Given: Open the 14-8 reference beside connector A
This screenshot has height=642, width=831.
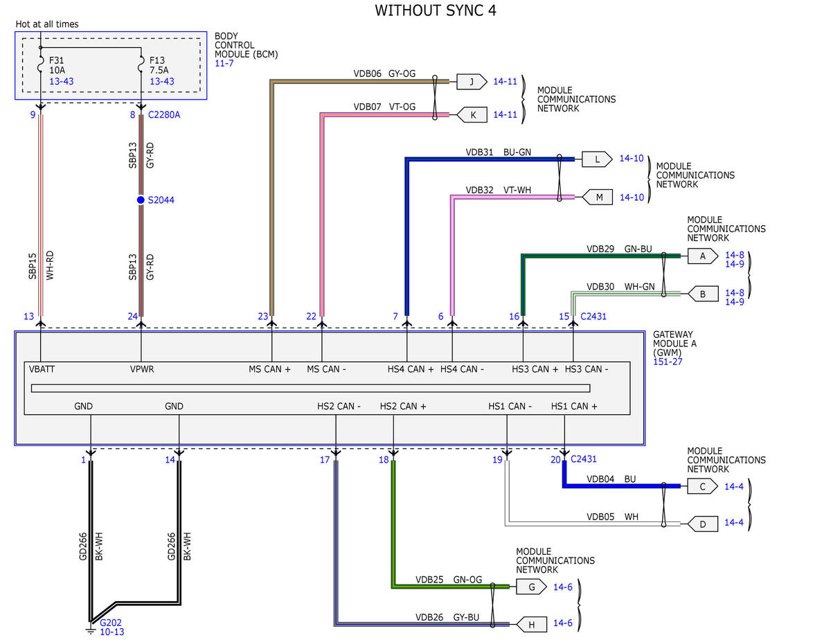Looking at the screenshot, I should (734, 255).
